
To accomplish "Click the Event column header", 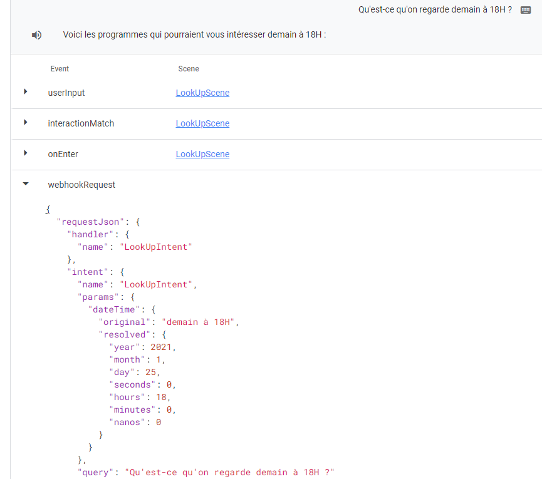I will tap(60, 69).
